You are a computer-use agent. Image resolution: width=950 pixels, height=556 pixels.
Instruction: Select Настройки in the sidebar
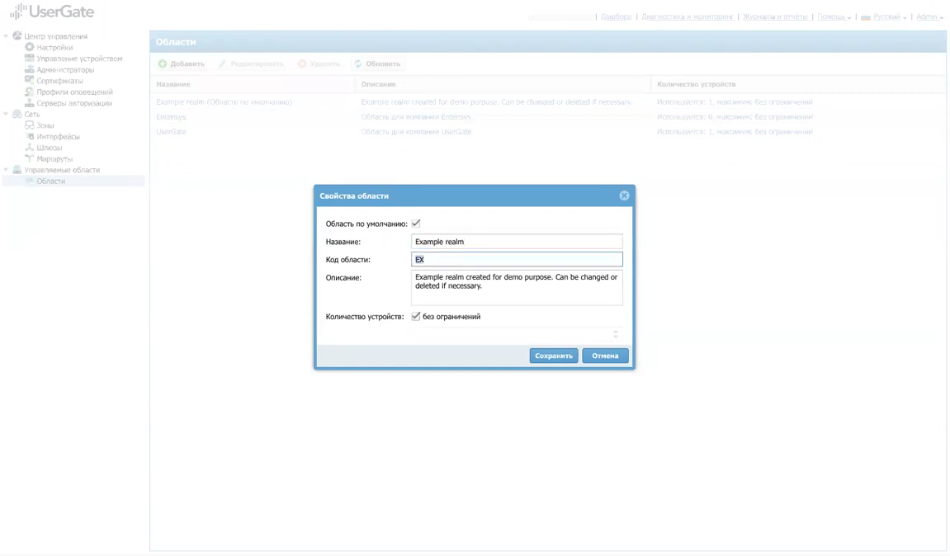(54, 47)
